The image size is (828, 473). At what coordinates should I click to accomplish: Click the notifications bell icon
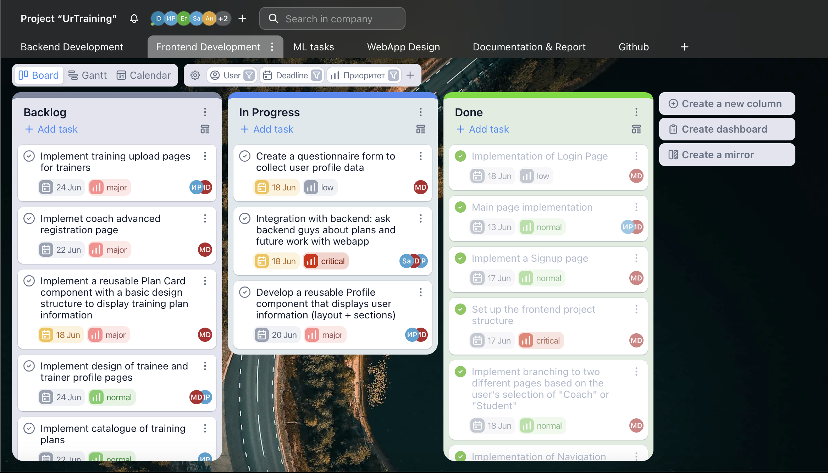click(x=134, y=18)
